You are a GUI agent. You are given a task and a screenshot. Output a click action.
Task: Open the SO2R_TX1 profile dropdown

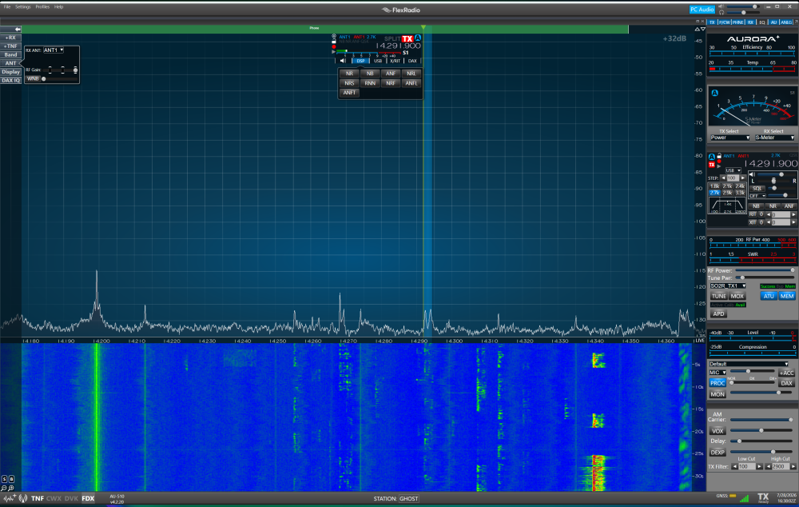click(x=728, y=285)
